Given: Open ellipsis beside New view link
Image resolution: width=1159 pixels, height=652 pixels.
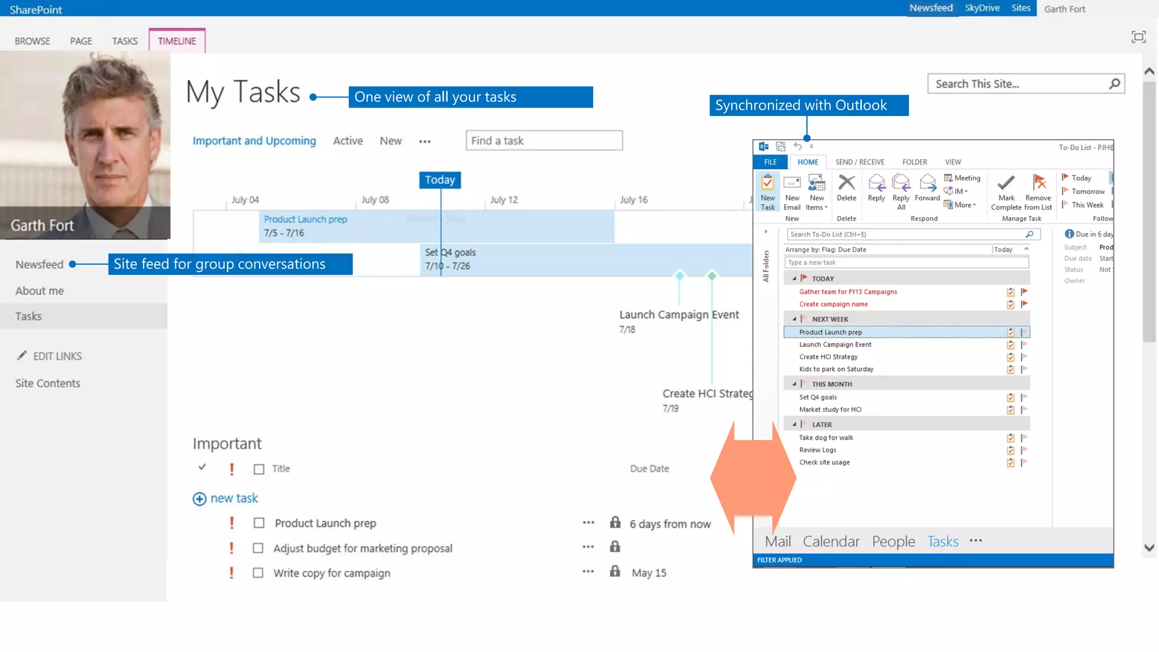Looking at the screenshot, I should [x=424, y=141].
